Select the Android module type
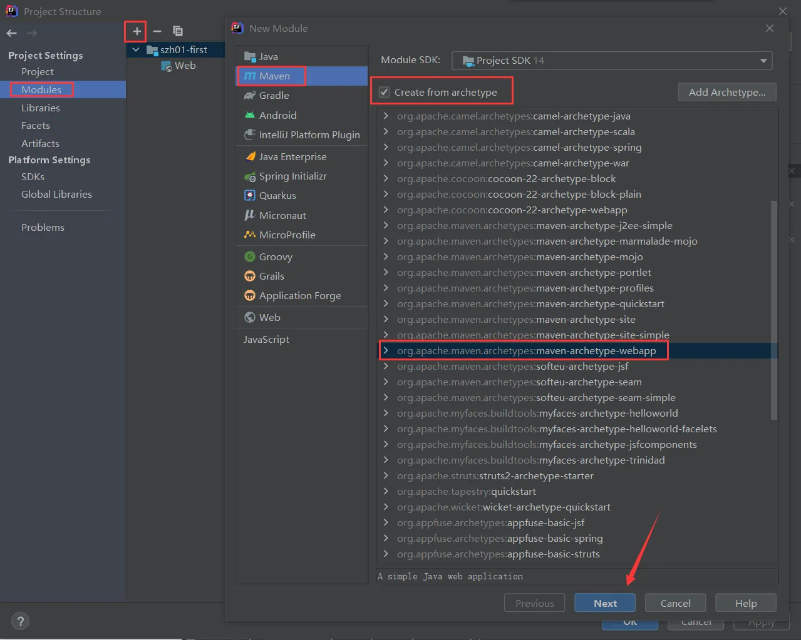Image resolution: width=801 pixels, height=640 pixels. pyautogui.click(x=301, y=115)
